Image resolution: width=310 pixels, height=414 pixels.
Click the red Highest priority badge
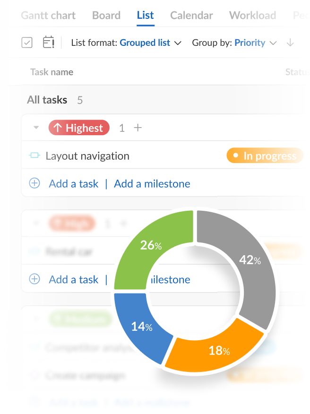79,128
